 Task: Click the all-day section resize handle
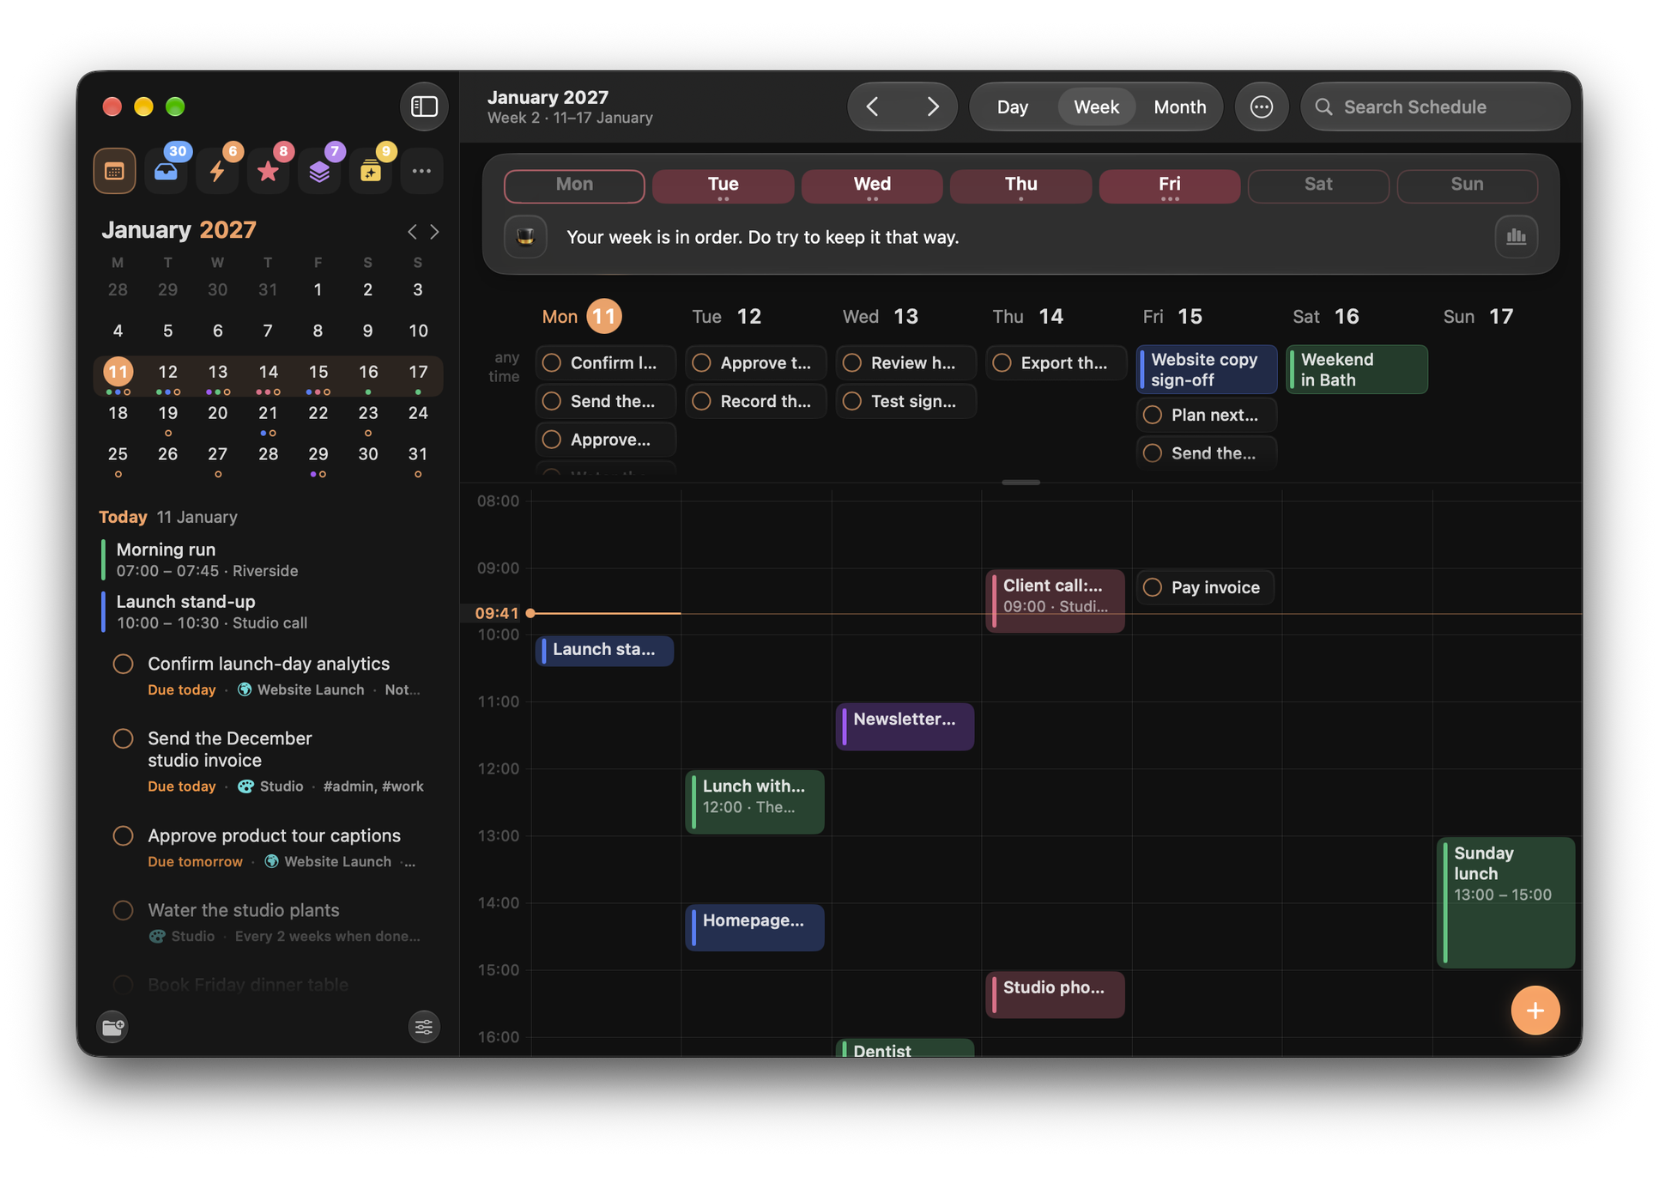pos(1020,483)
